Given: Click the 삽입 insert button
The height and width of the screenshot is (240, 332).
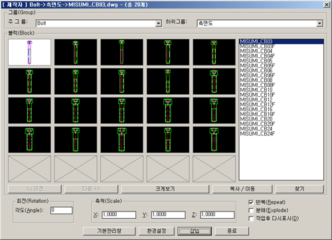Looking at the screenshot, I should [195, 231].
